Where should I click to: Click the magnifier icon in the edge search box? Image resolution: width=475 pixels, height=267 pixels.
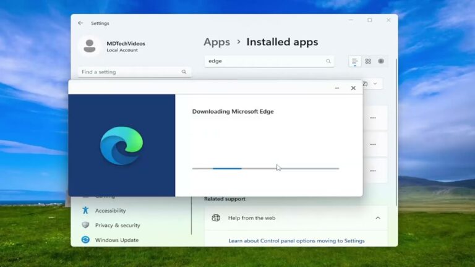click(328, 61)
